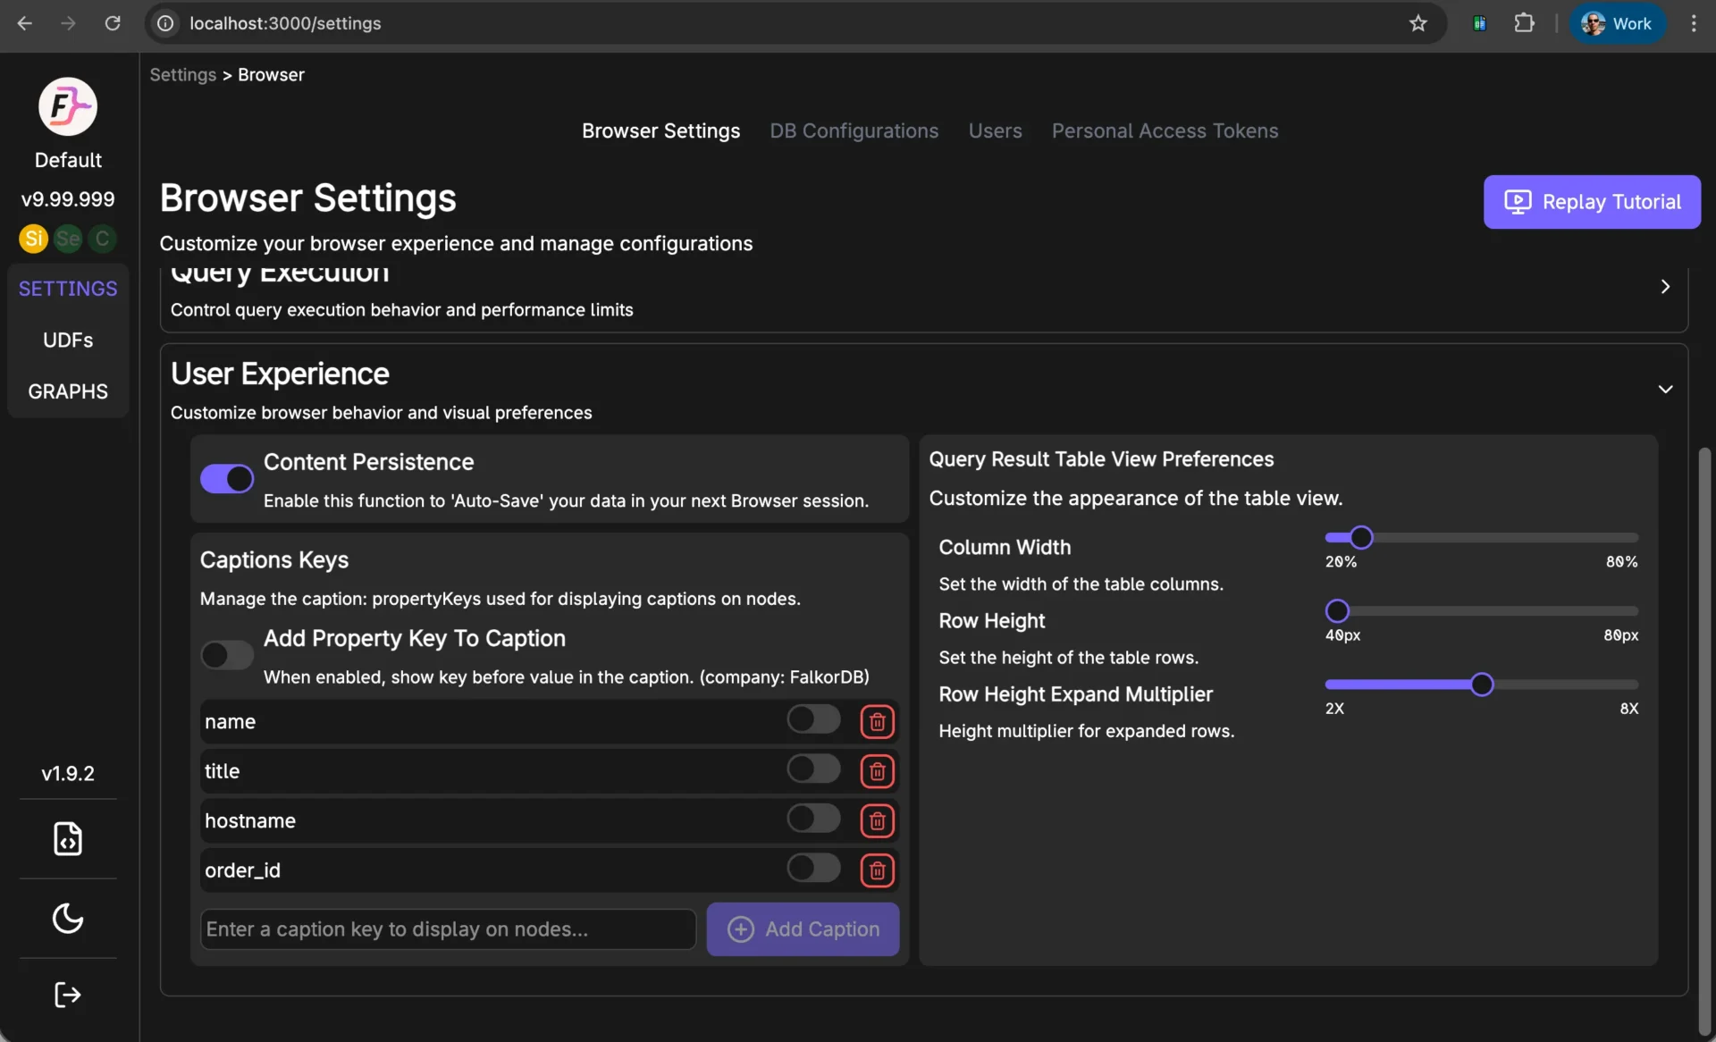Screen dimensions: 1716x1042
Task: Click the bookmark star in address bar
Action: [x=1418, y=23]
